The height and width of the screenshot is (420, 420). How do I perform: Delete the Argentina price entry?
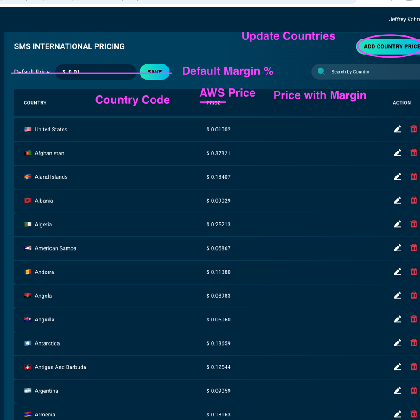[x=413, y=390]
